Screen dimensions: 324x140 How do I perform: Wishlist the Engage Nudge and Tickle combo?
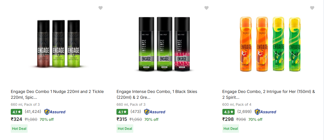pos(100,8)
